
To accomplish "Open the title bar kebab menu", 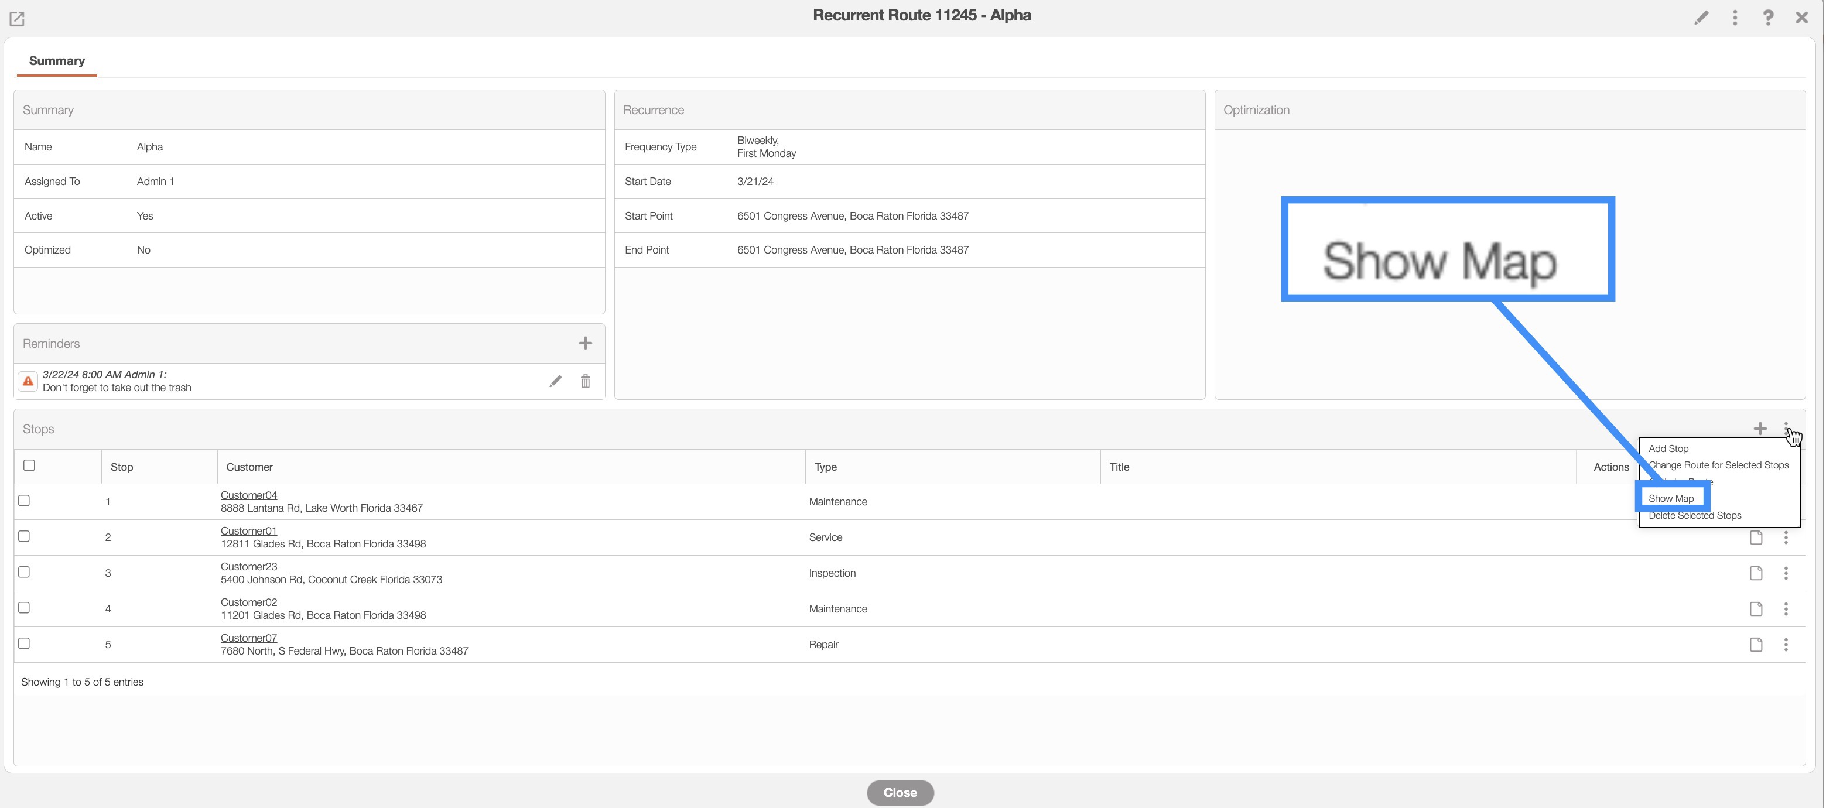I will (x=1735, y=18).
